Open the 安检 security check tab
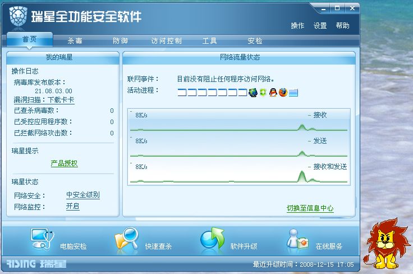 coord(255,41)
